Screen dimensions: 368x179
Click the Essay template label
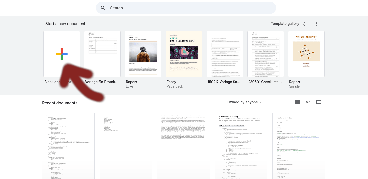click(x=171, y=82)
